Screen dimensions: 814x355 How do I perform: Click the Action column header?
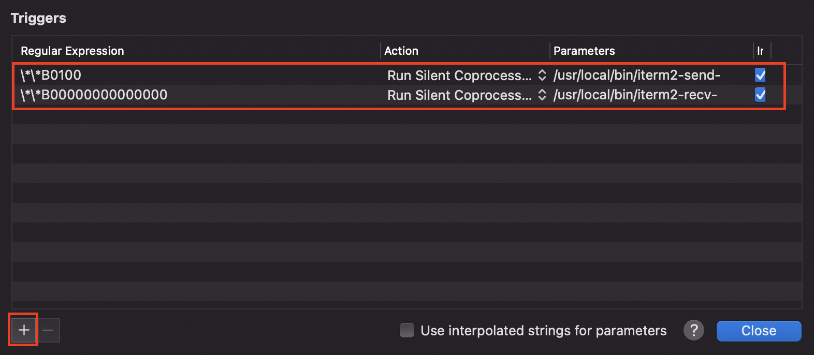tap(401, 51)
